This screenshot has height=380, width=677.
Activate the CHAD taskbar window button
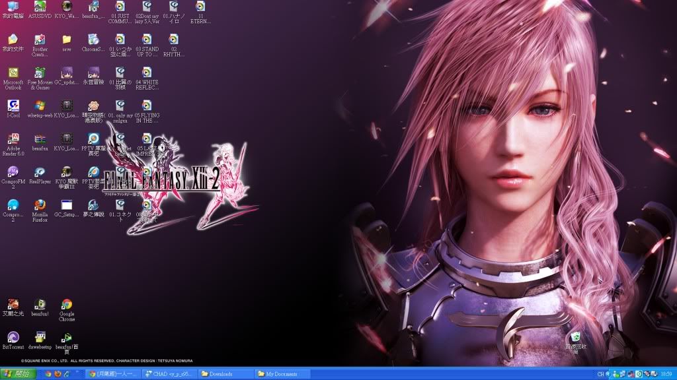(169, 374)
